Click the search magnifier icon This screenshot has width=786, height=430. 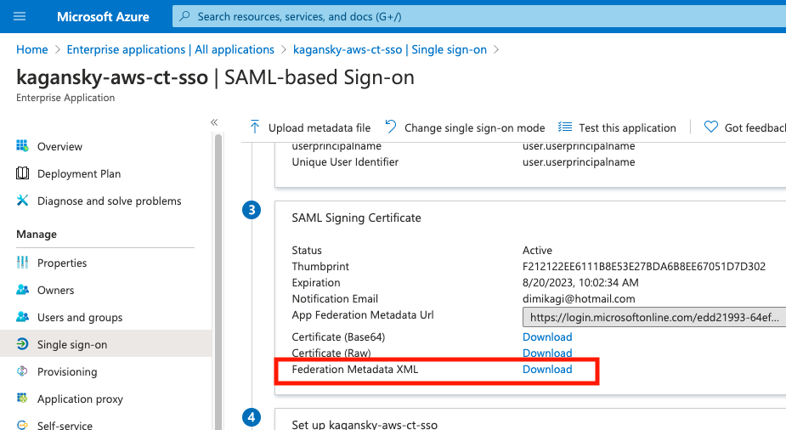tap(185, 16)
